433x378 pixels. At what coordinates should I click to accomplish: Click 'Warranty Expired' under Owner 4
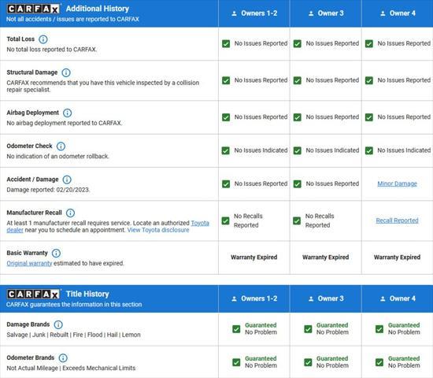(x=397, y=258)
